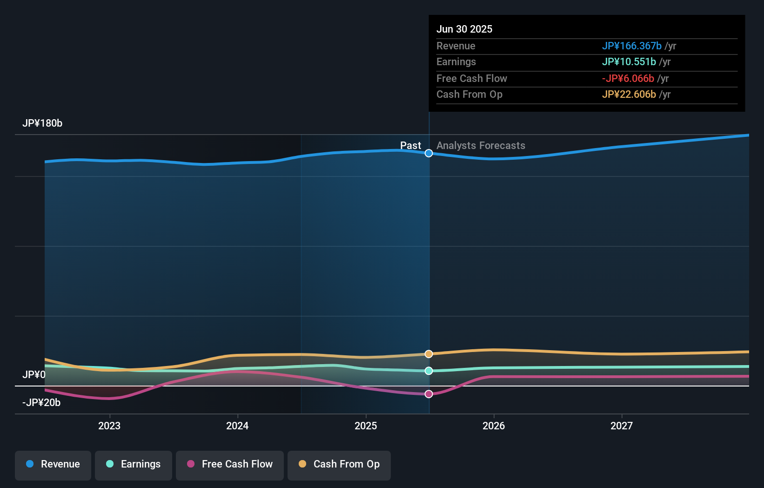Click the teal Earnings legend dot
Screen dimensions: 764x488
109,464
